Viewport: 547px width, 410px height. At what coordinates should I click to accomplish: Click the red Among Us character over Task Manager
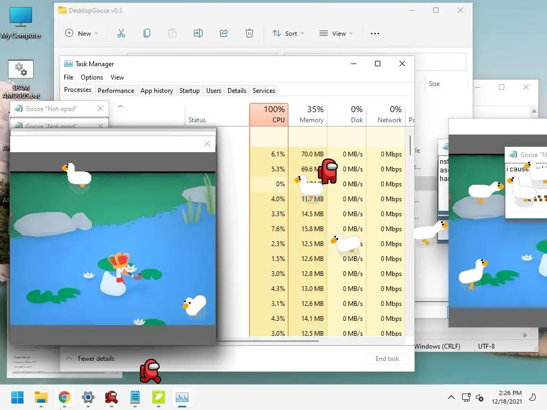(328, 171)
